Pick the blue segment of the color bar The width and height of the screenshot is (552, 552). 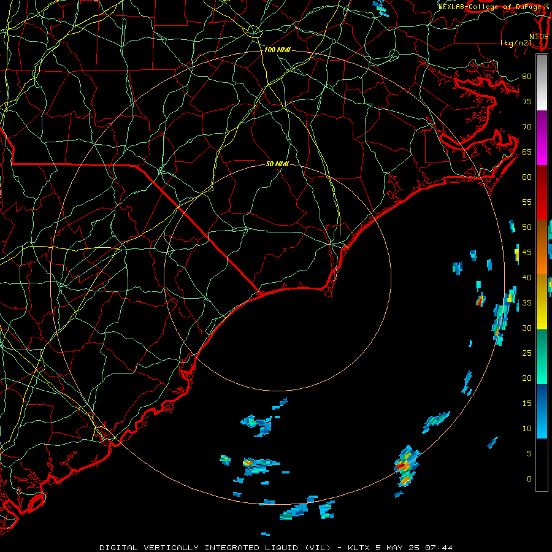click(542, 411)
